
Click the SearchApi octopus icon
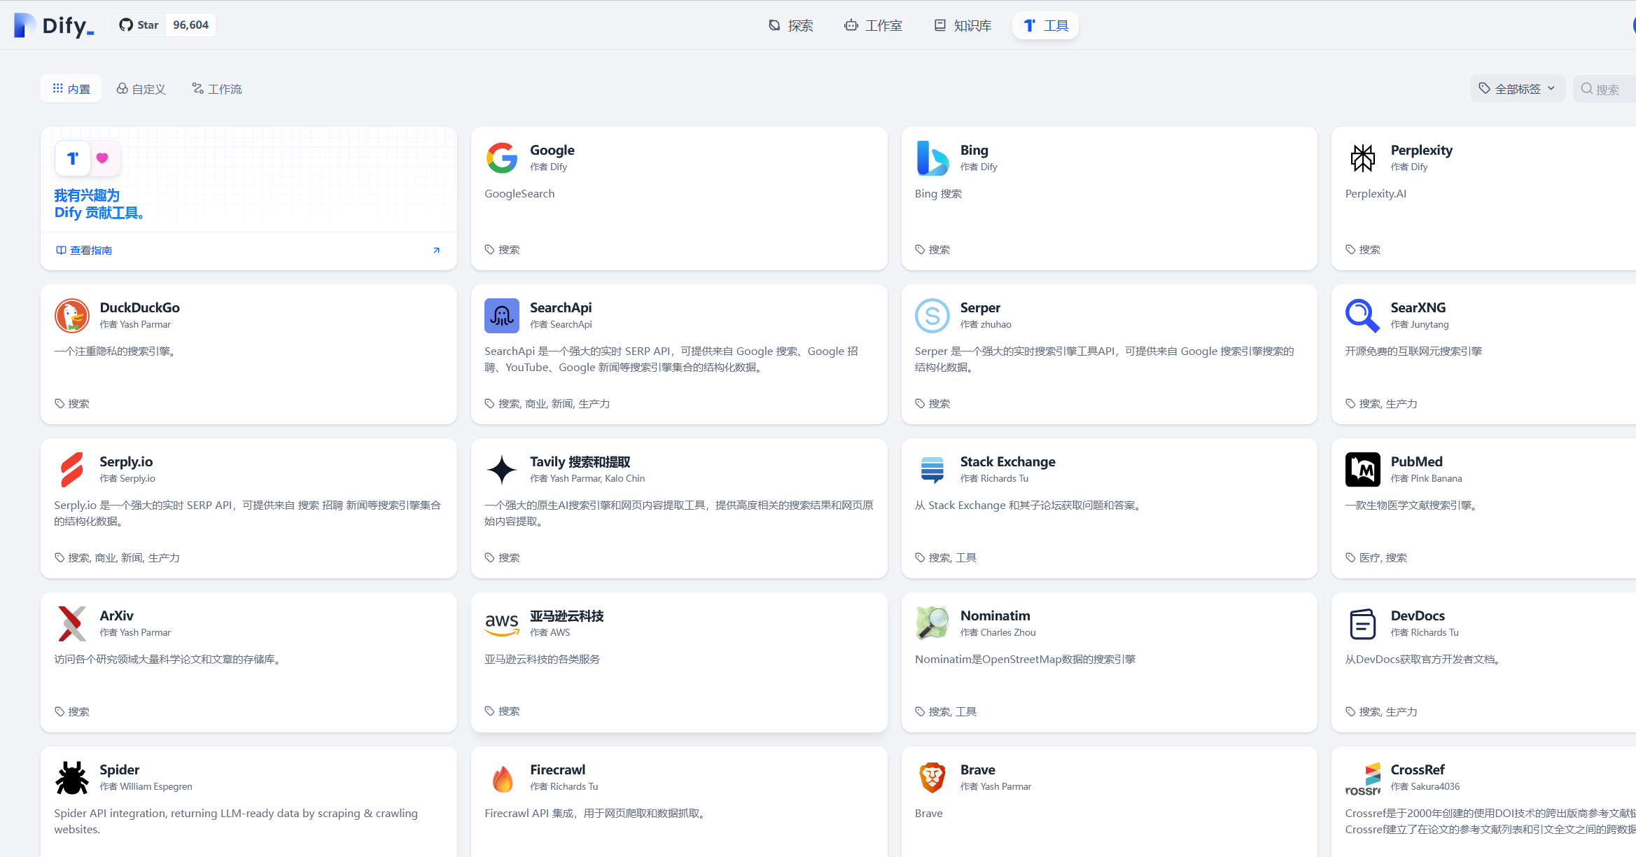click(502, 316)
